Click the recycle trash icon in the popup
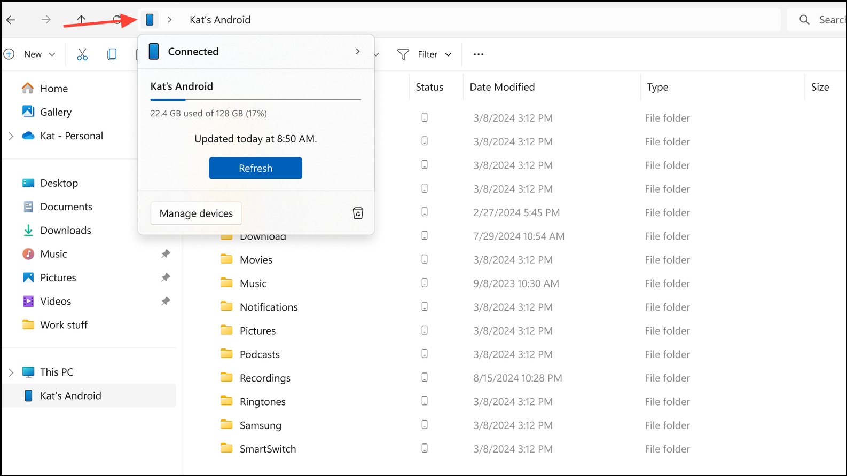This screenshot has height=476, width=847. pyautogui.click(x=358, y=213)
